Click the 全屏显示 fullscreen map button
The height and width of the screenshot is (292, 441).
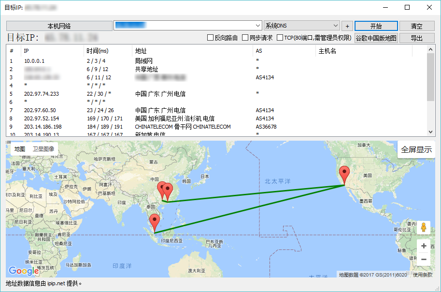[416, 150]
